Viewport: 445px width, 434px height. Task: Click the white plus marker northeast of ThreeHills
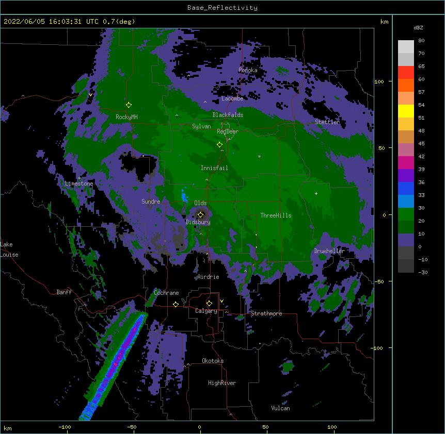[x=316, y=193]
